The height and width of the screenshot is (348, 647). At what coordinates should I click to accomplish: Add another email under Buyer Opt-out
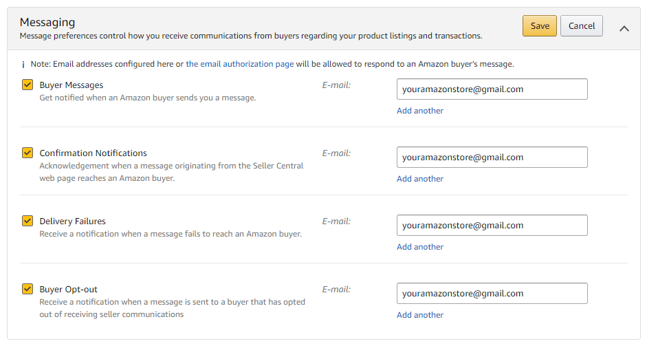click(420, 315)
